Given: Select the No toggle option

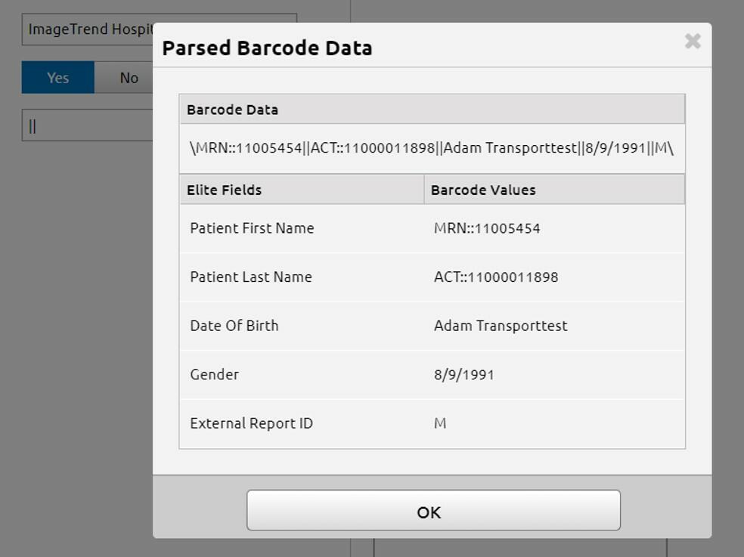Looking at the screenshot, I should point(129,77).
